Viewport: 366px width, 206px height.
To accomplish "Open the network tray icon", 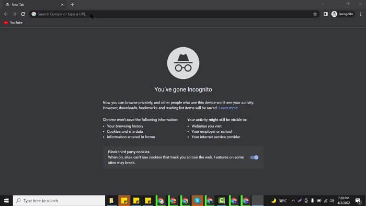I will [x=326, y=201].
